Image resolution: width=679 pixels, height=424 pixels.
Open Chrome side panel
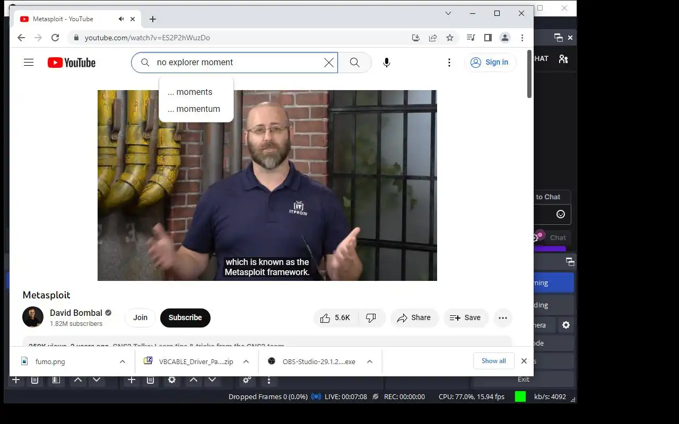488,38
